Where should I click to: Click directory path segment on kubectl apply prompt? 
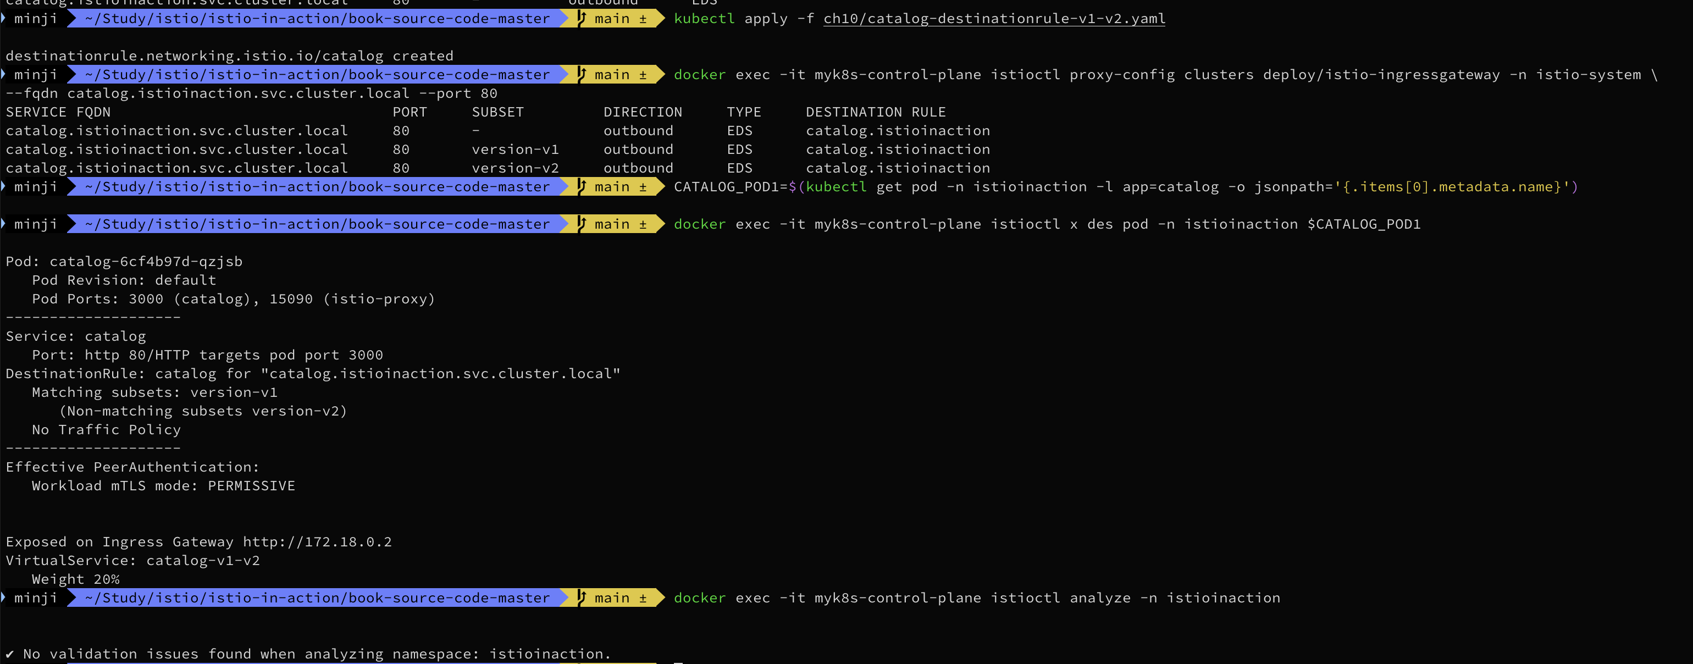click(317, 18)
